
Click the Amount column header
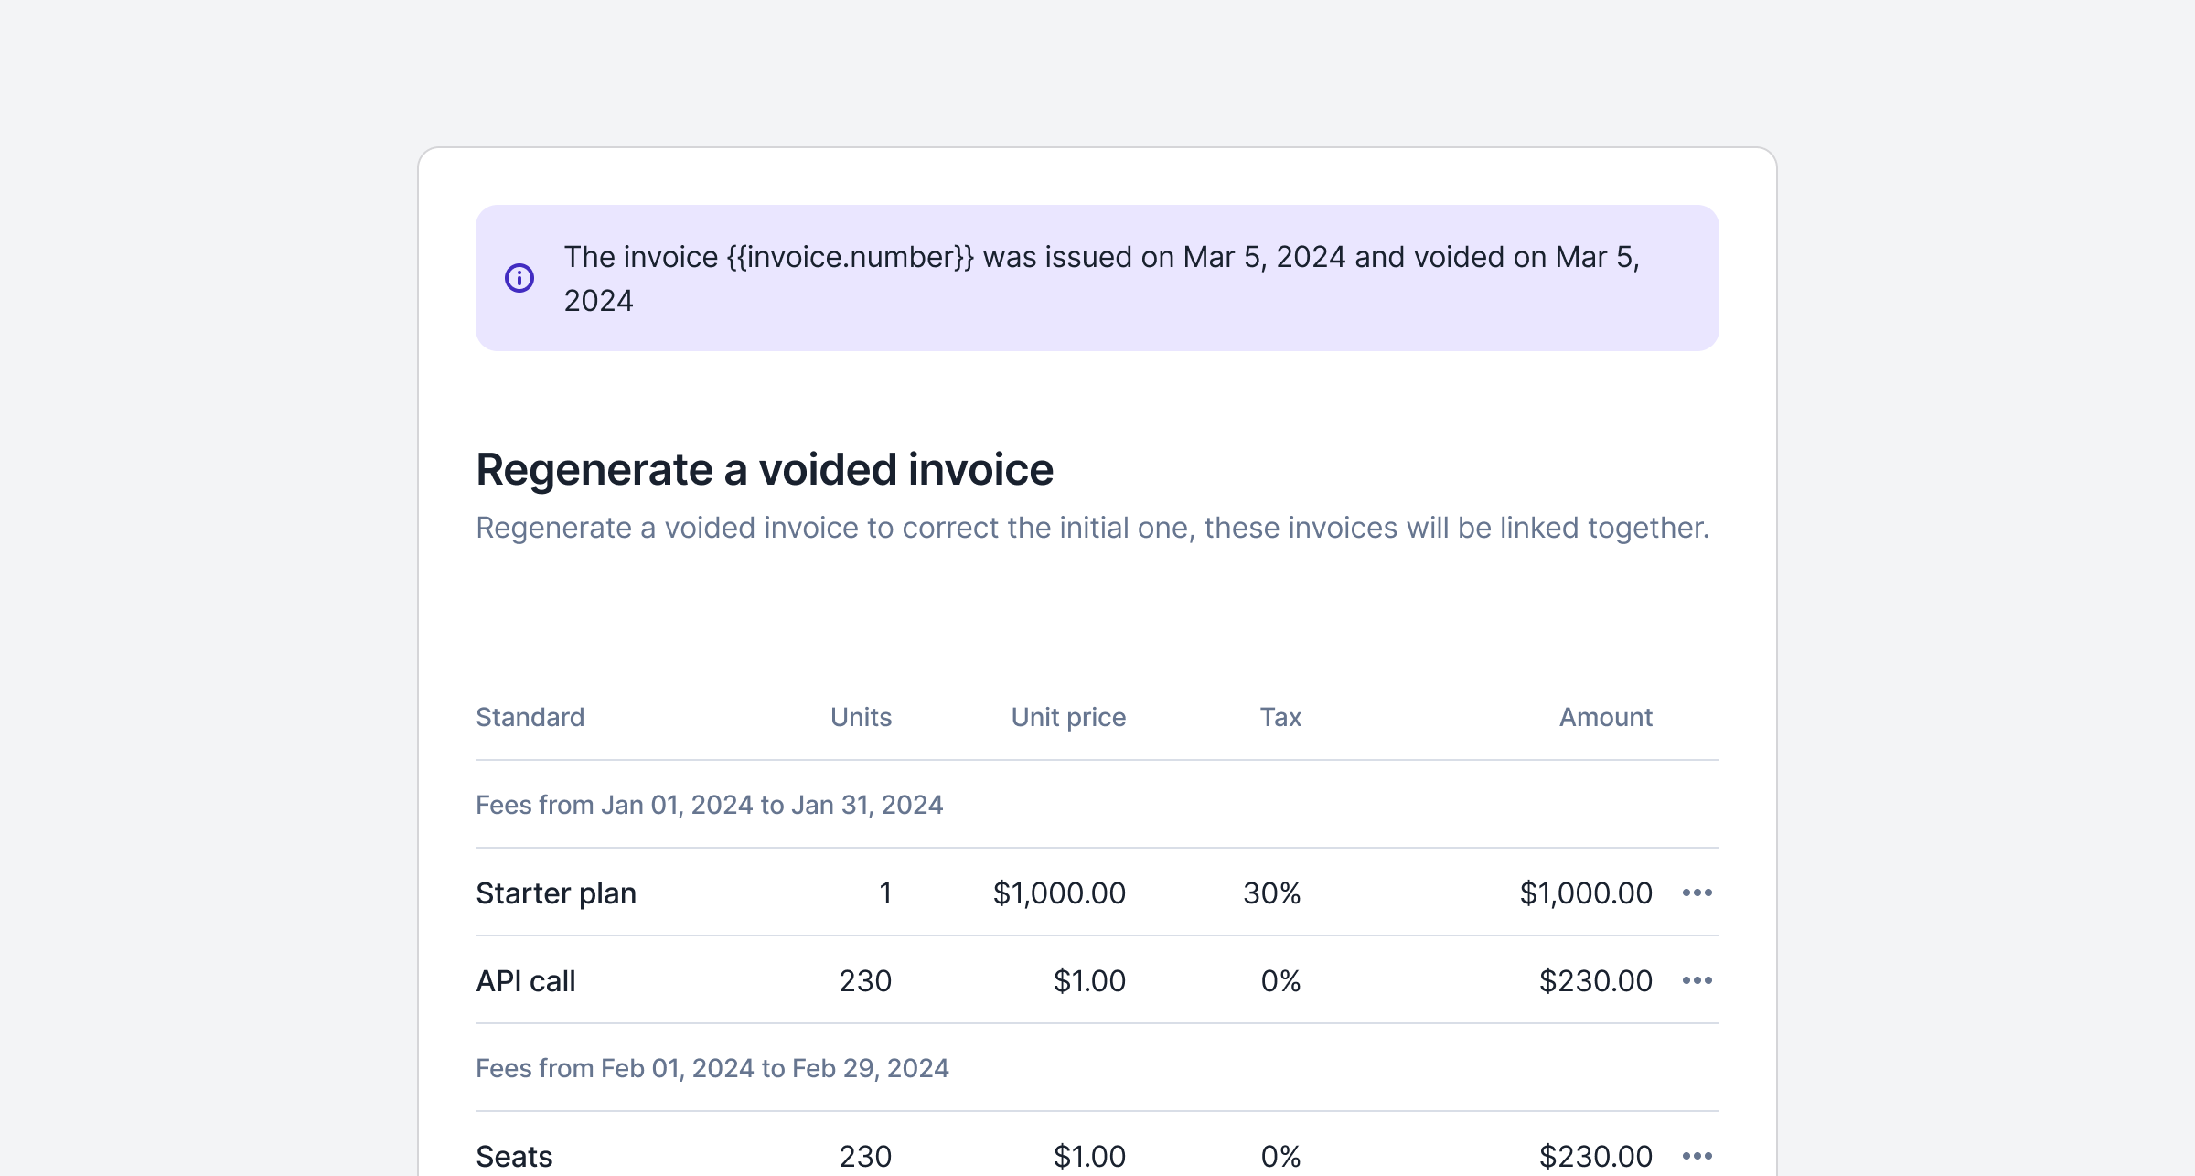pyautogui.click(x=1605, y=717)
